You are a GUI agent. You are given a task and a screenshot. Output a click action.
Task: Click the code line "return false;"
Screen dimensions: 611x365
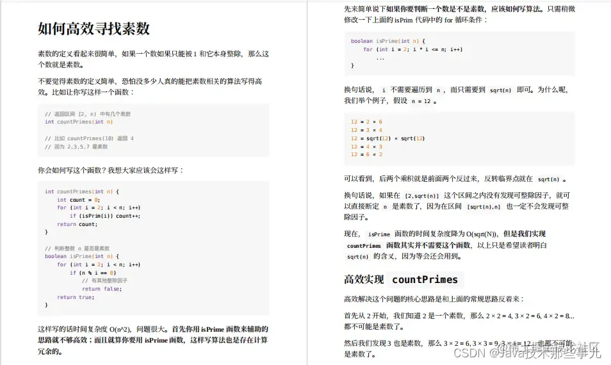click(x=102, y=289)
